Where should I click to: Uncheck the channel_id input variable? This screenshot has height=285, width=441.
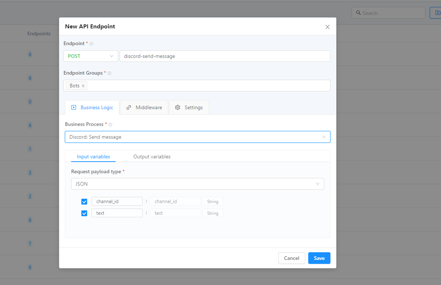[x=84, y=201]
